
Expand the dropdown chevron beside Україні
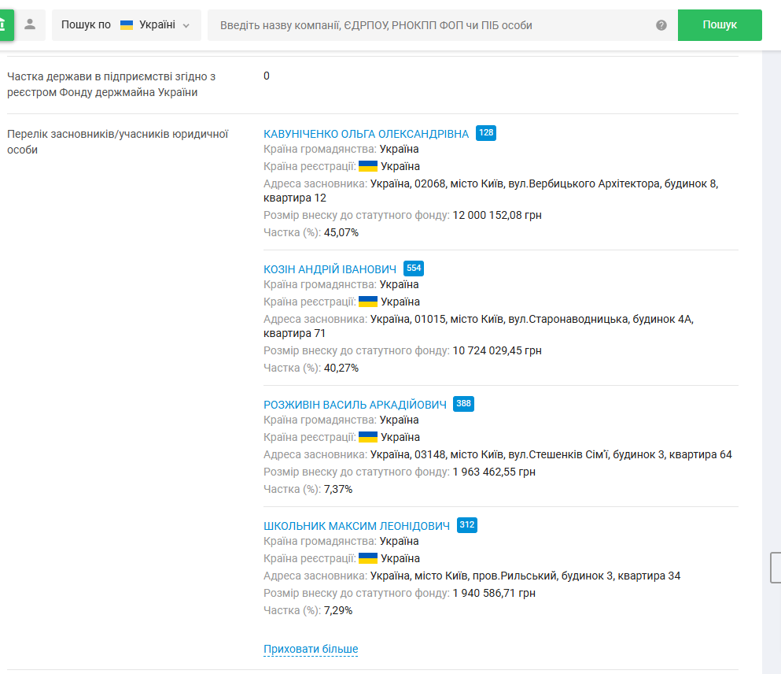tap(186, 25)
